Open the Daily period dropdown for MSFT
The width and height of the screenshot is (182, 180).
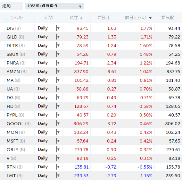point(49,141)
